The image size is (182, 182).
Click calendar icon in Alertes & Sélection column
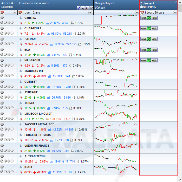pos(2,13)
